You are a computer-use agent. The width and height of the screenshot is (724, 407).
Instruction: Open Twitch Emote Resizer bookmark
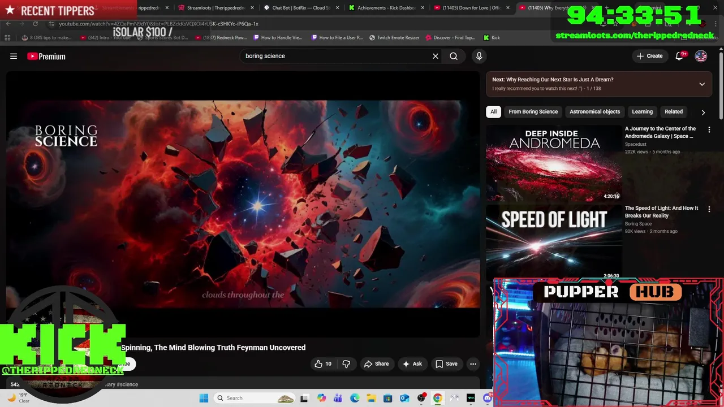pyautogui.click(x=394, y=37)
